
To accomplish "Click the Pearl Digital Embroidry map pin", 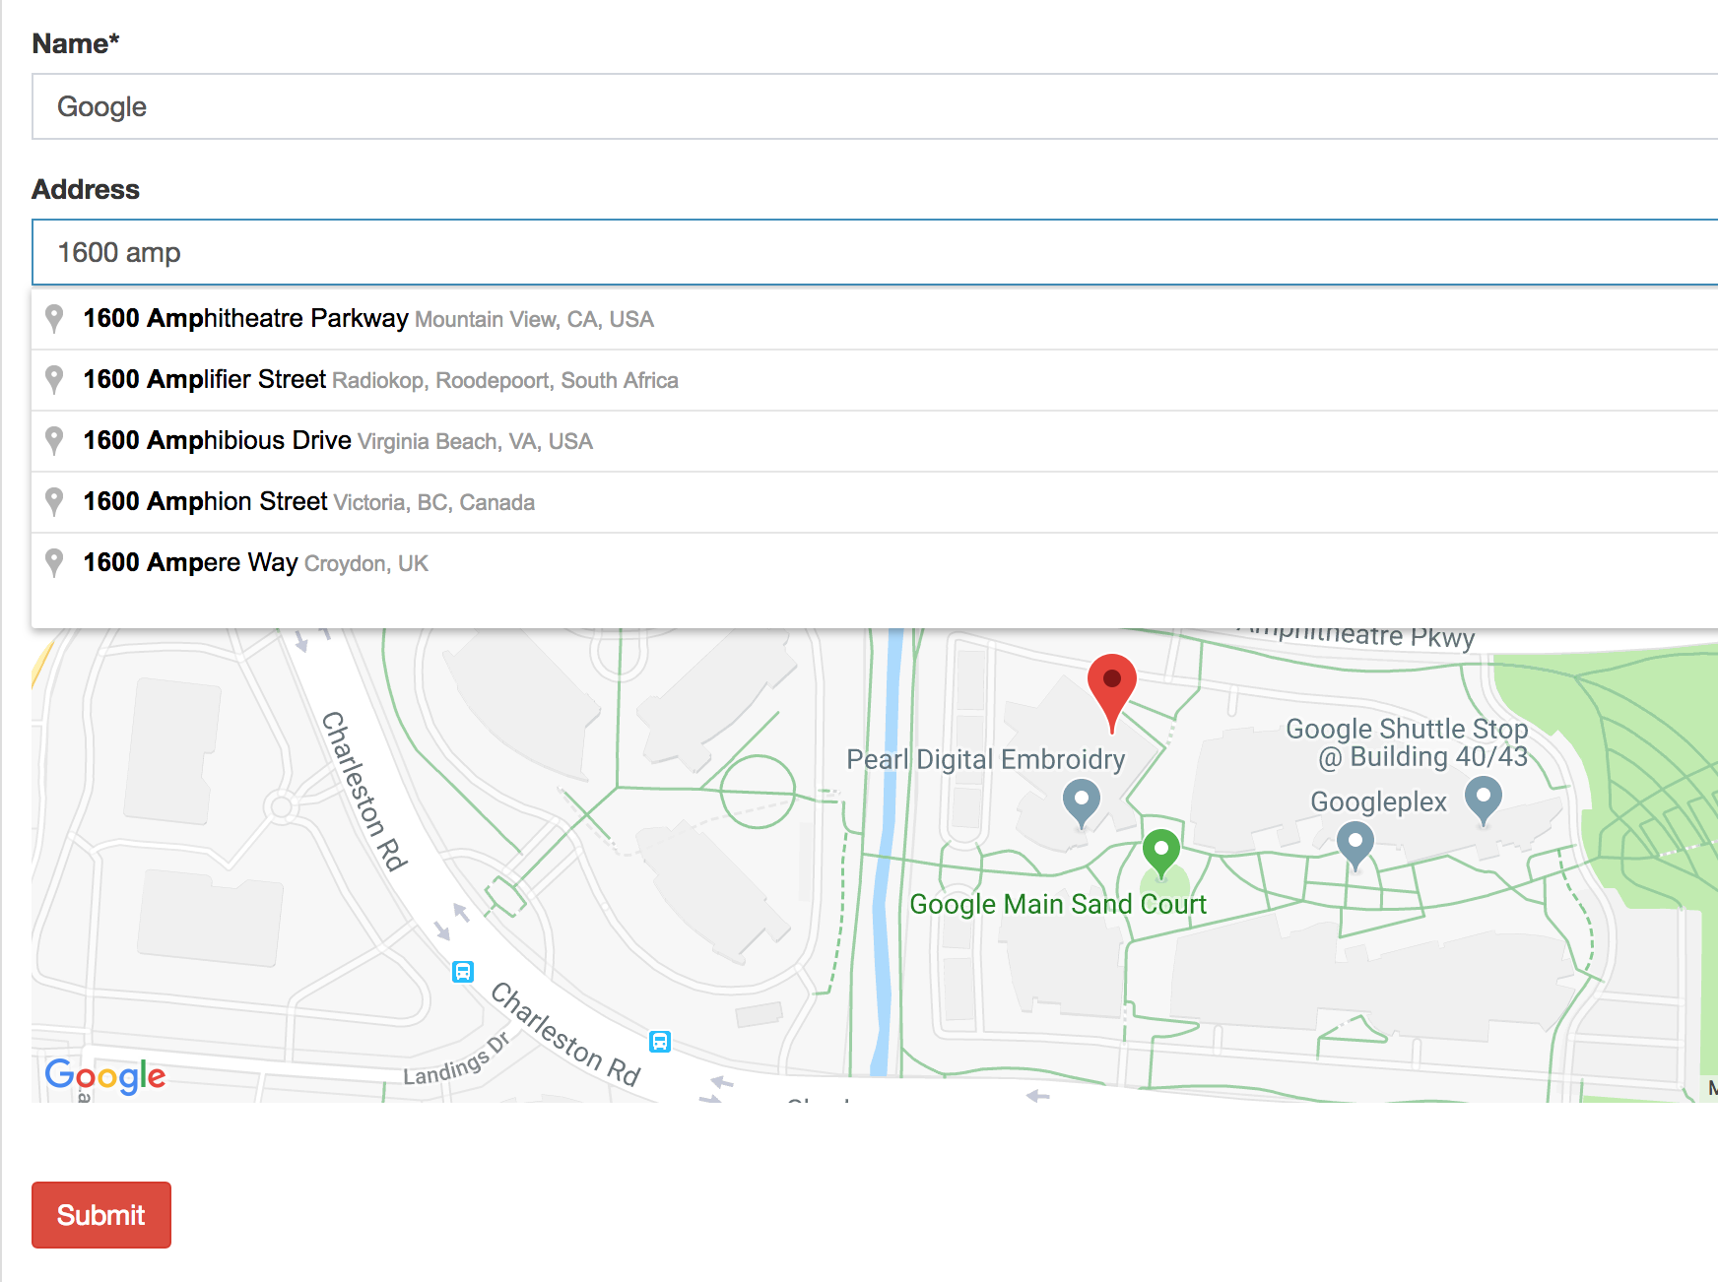I will point(1080,800).
